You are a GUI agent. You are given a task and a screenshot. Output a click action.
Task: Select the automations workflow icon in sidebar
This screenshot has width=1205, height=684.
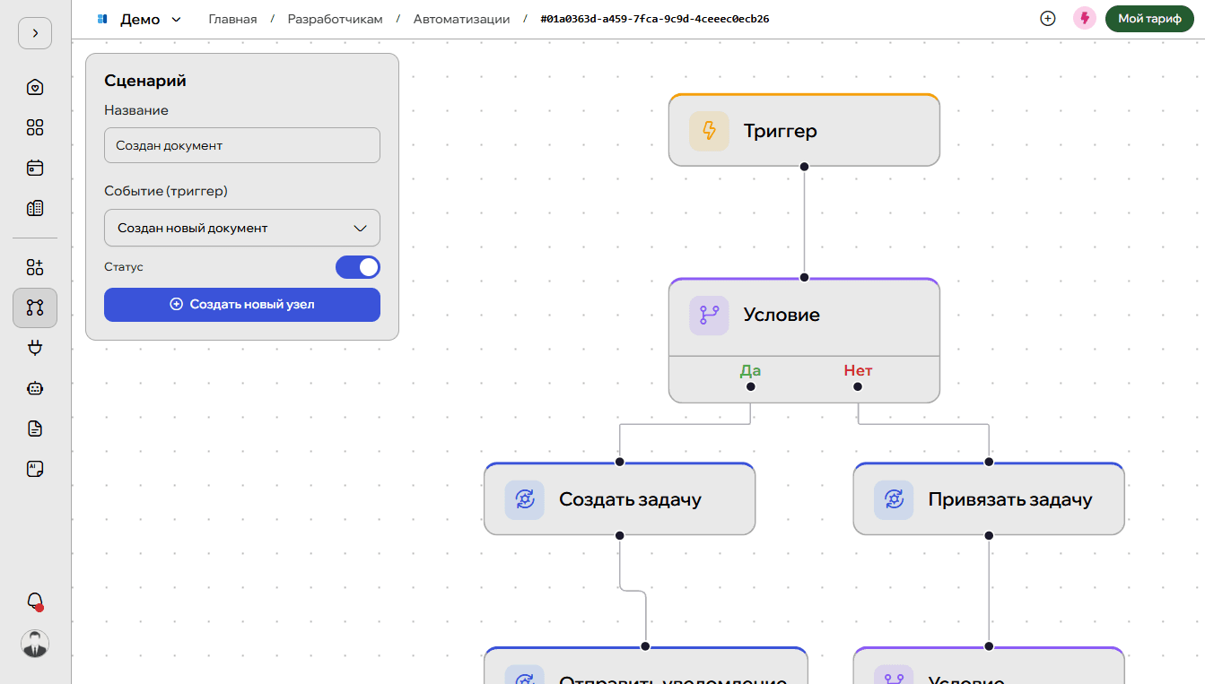(35, 307)
